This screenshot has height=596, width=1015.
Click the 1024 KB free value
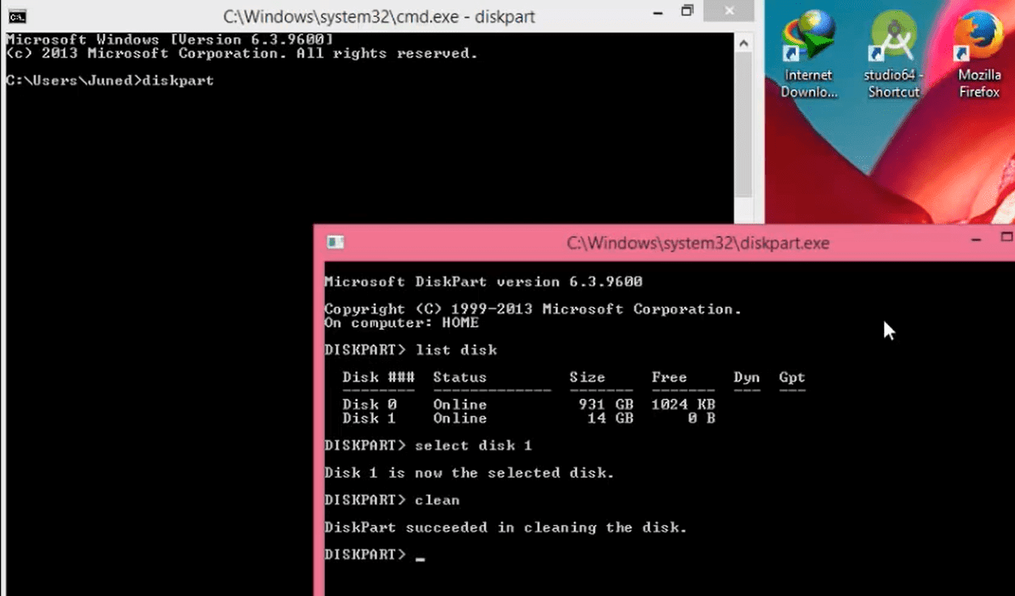pos(683,404)
